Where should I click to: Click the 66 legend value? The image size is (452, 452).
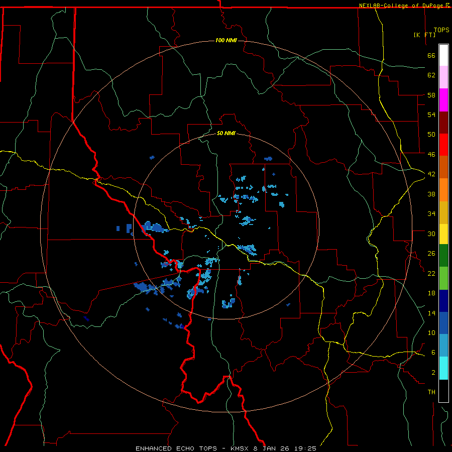431,56
